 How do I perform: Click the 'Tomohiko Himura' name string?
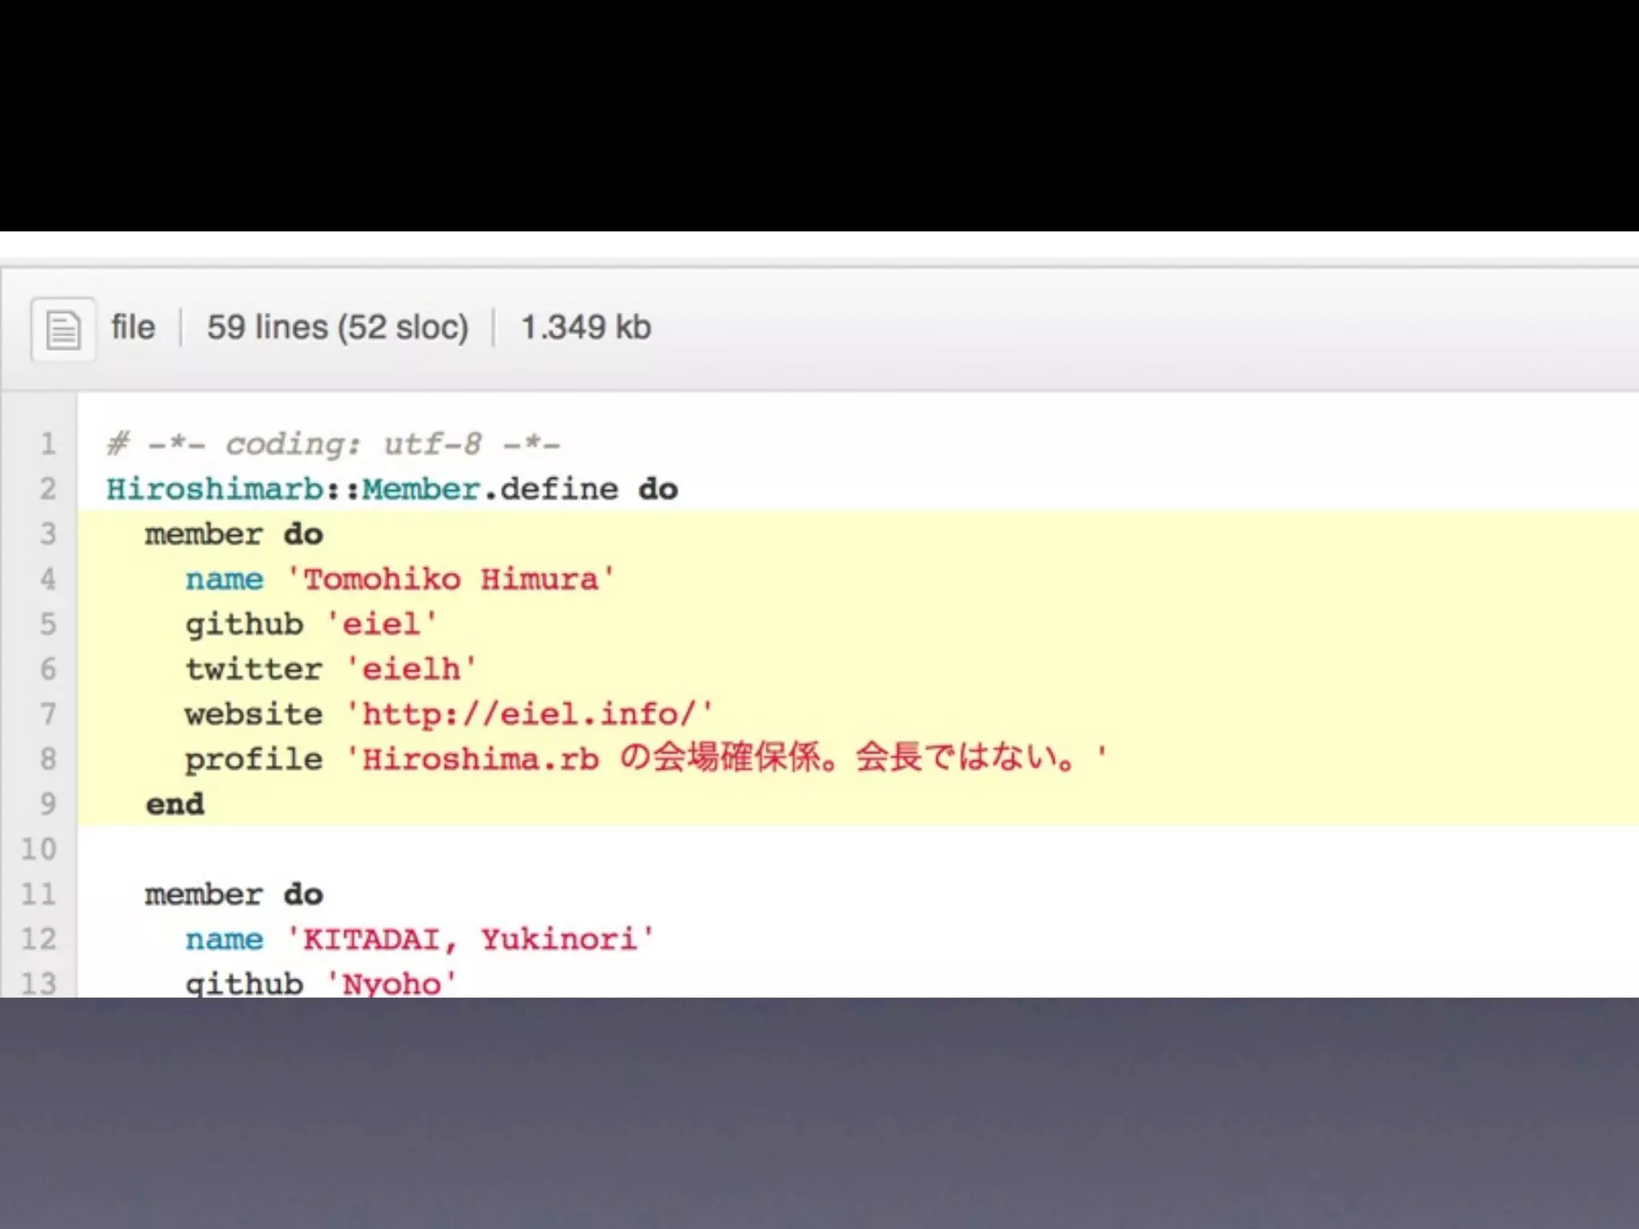451,578
